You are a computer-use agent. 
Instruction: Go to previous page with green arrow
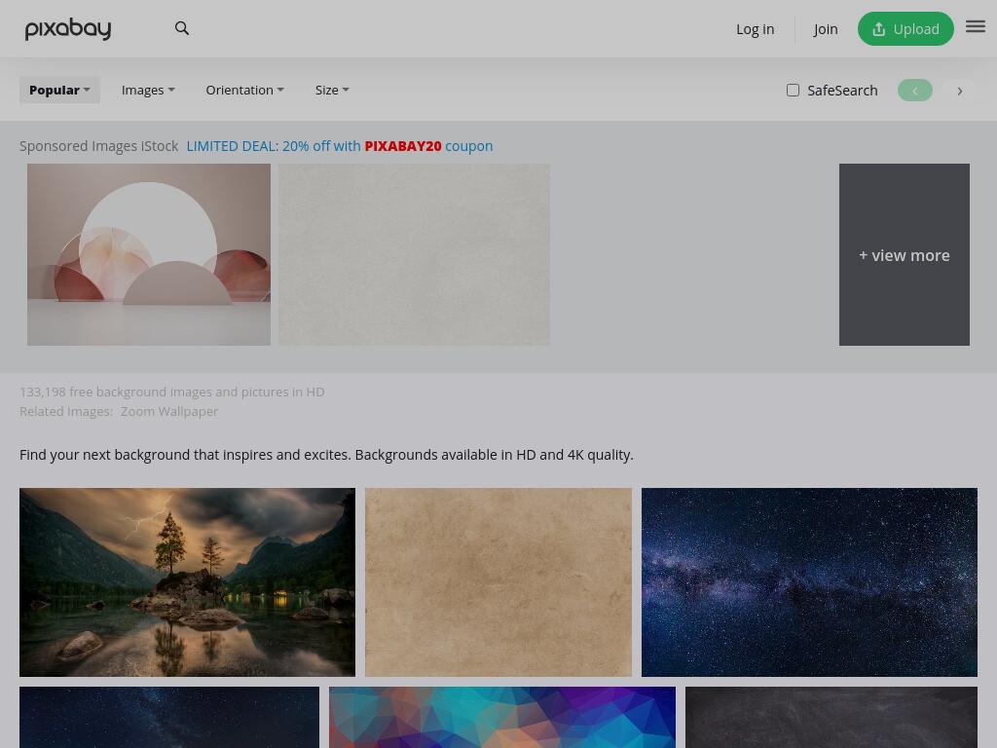tap(915, 91)
